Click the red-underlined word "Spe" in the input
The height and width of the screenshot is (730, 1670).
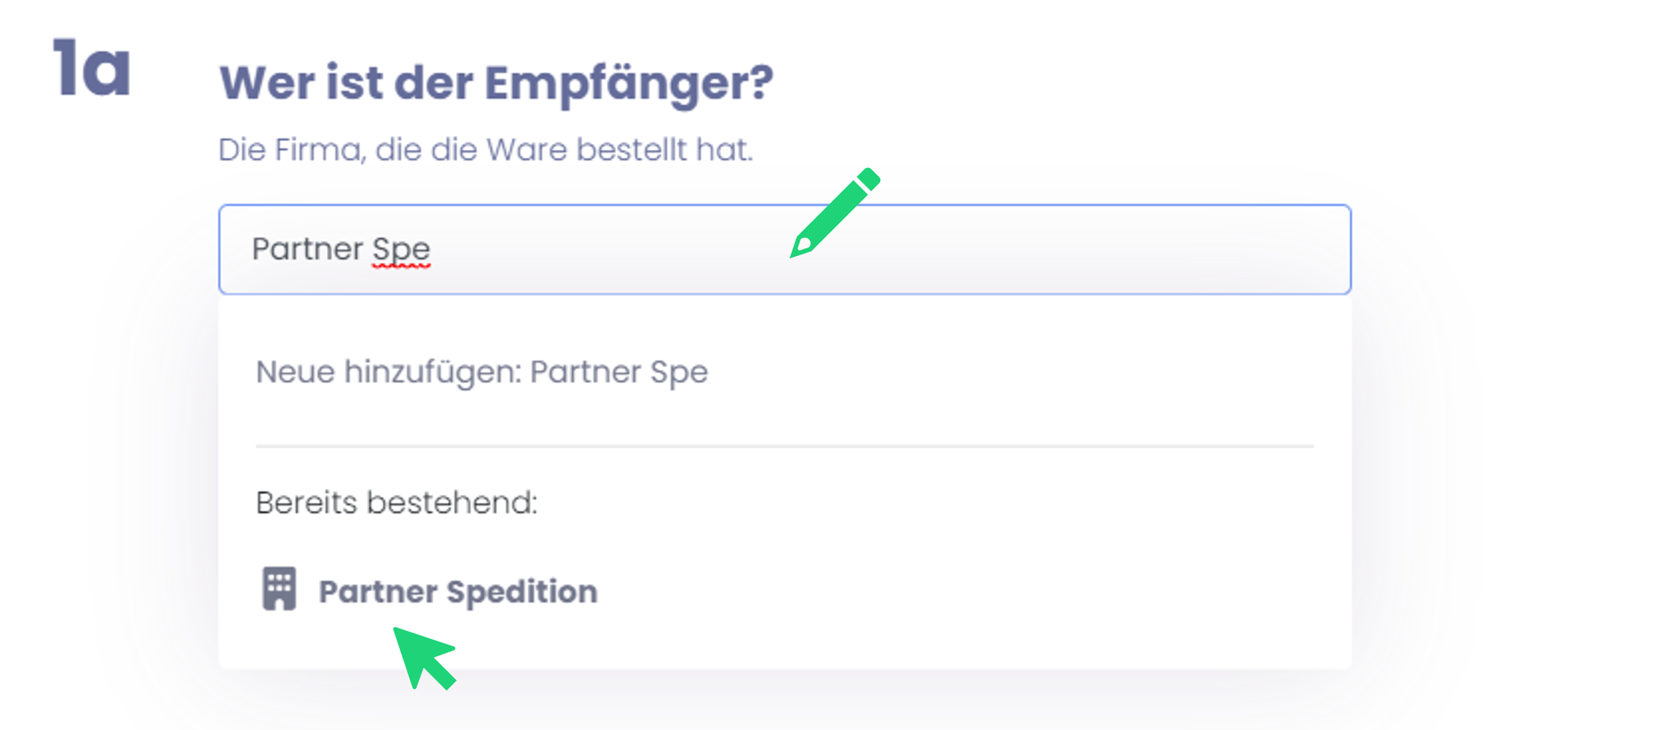pyautogui.click(x=401, y=249)
